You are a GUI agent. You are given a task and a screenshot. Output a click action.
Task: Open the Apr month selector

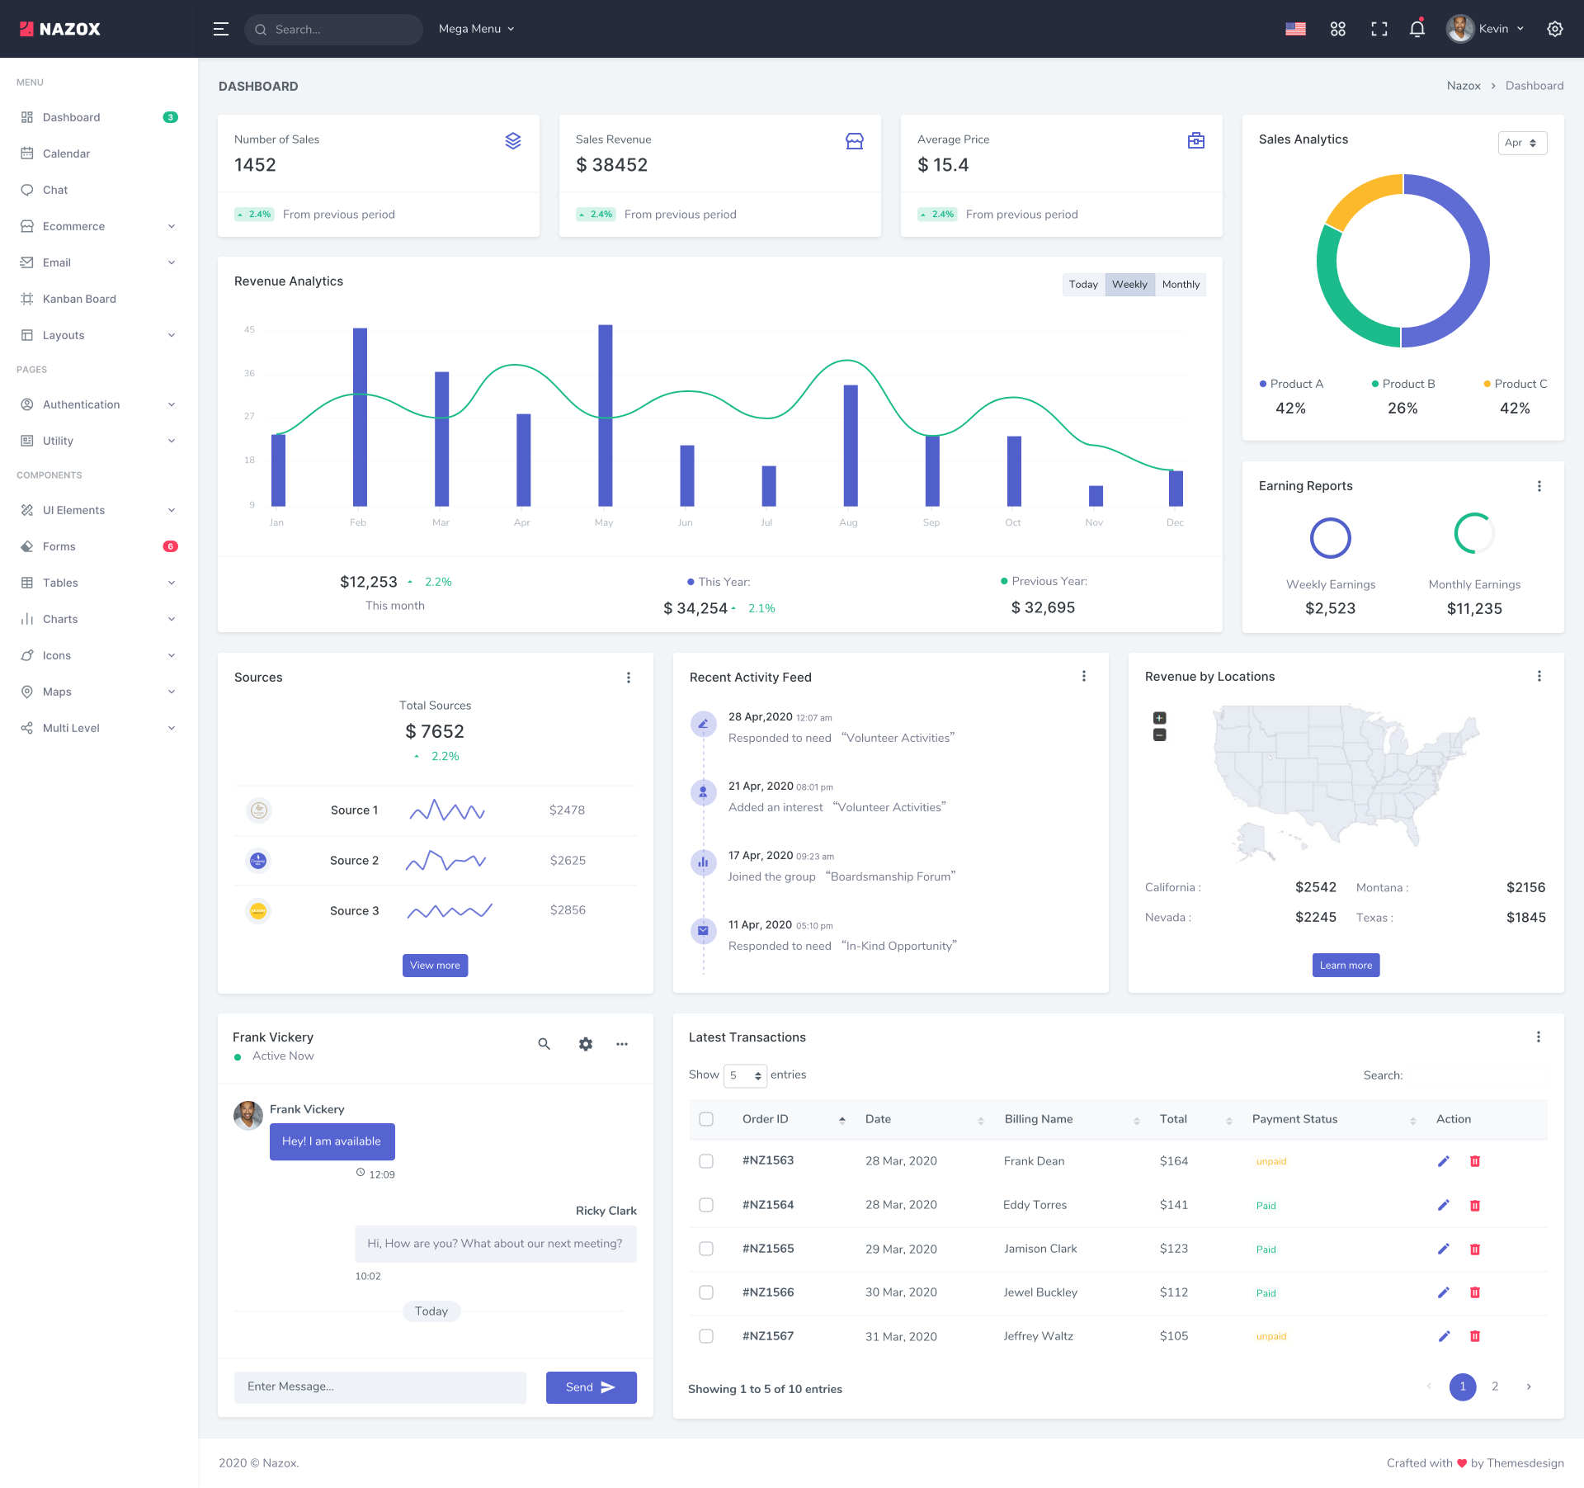pos(1522,143)
